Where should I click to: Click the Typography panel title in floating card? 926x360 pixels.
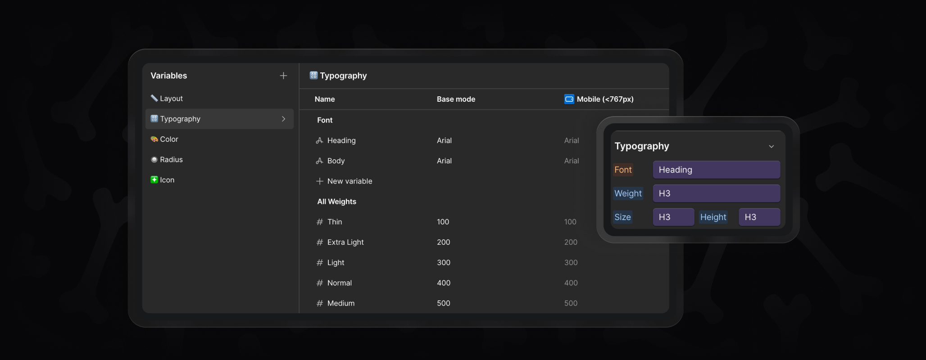(x=642, y=146)
